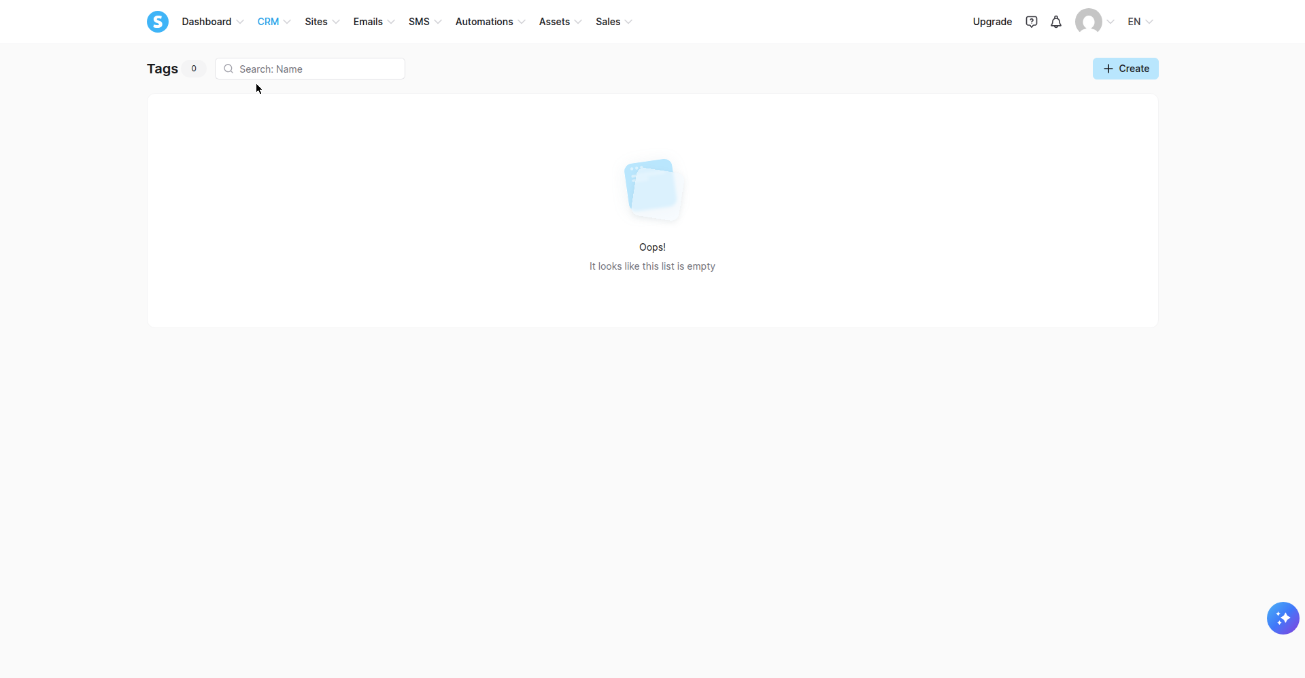Open the Automations menu
The width and height of the screenshot is (1305, 678).
pos(490,22)
